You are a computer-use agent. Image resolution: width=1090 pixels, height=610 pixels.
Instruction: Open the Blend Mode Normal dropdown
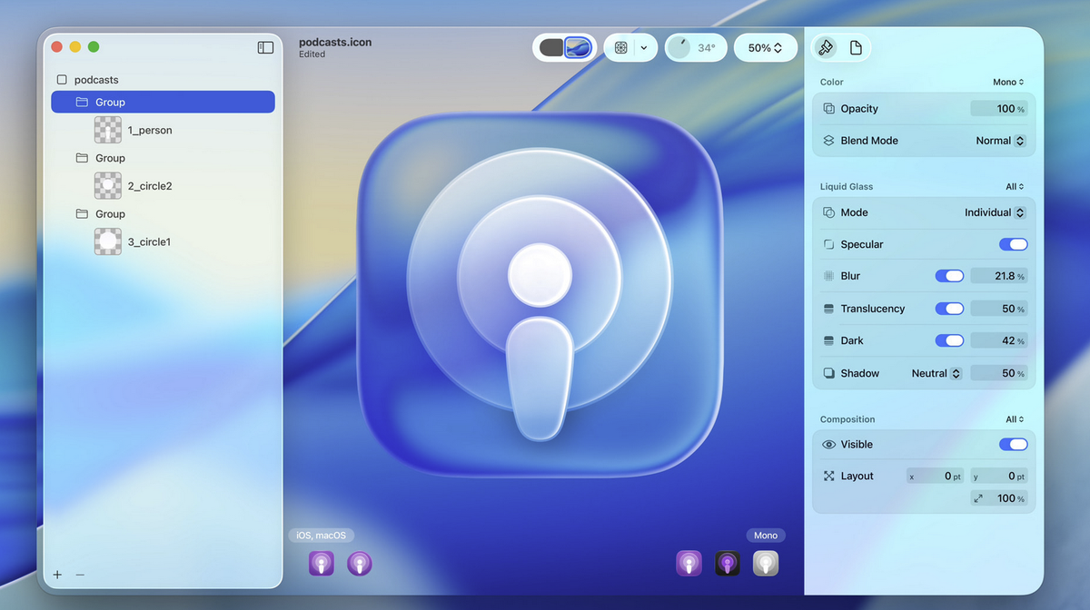[1000, 141]
